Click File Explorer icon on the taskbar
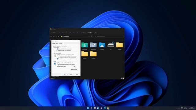 click(x=108, y=108)
